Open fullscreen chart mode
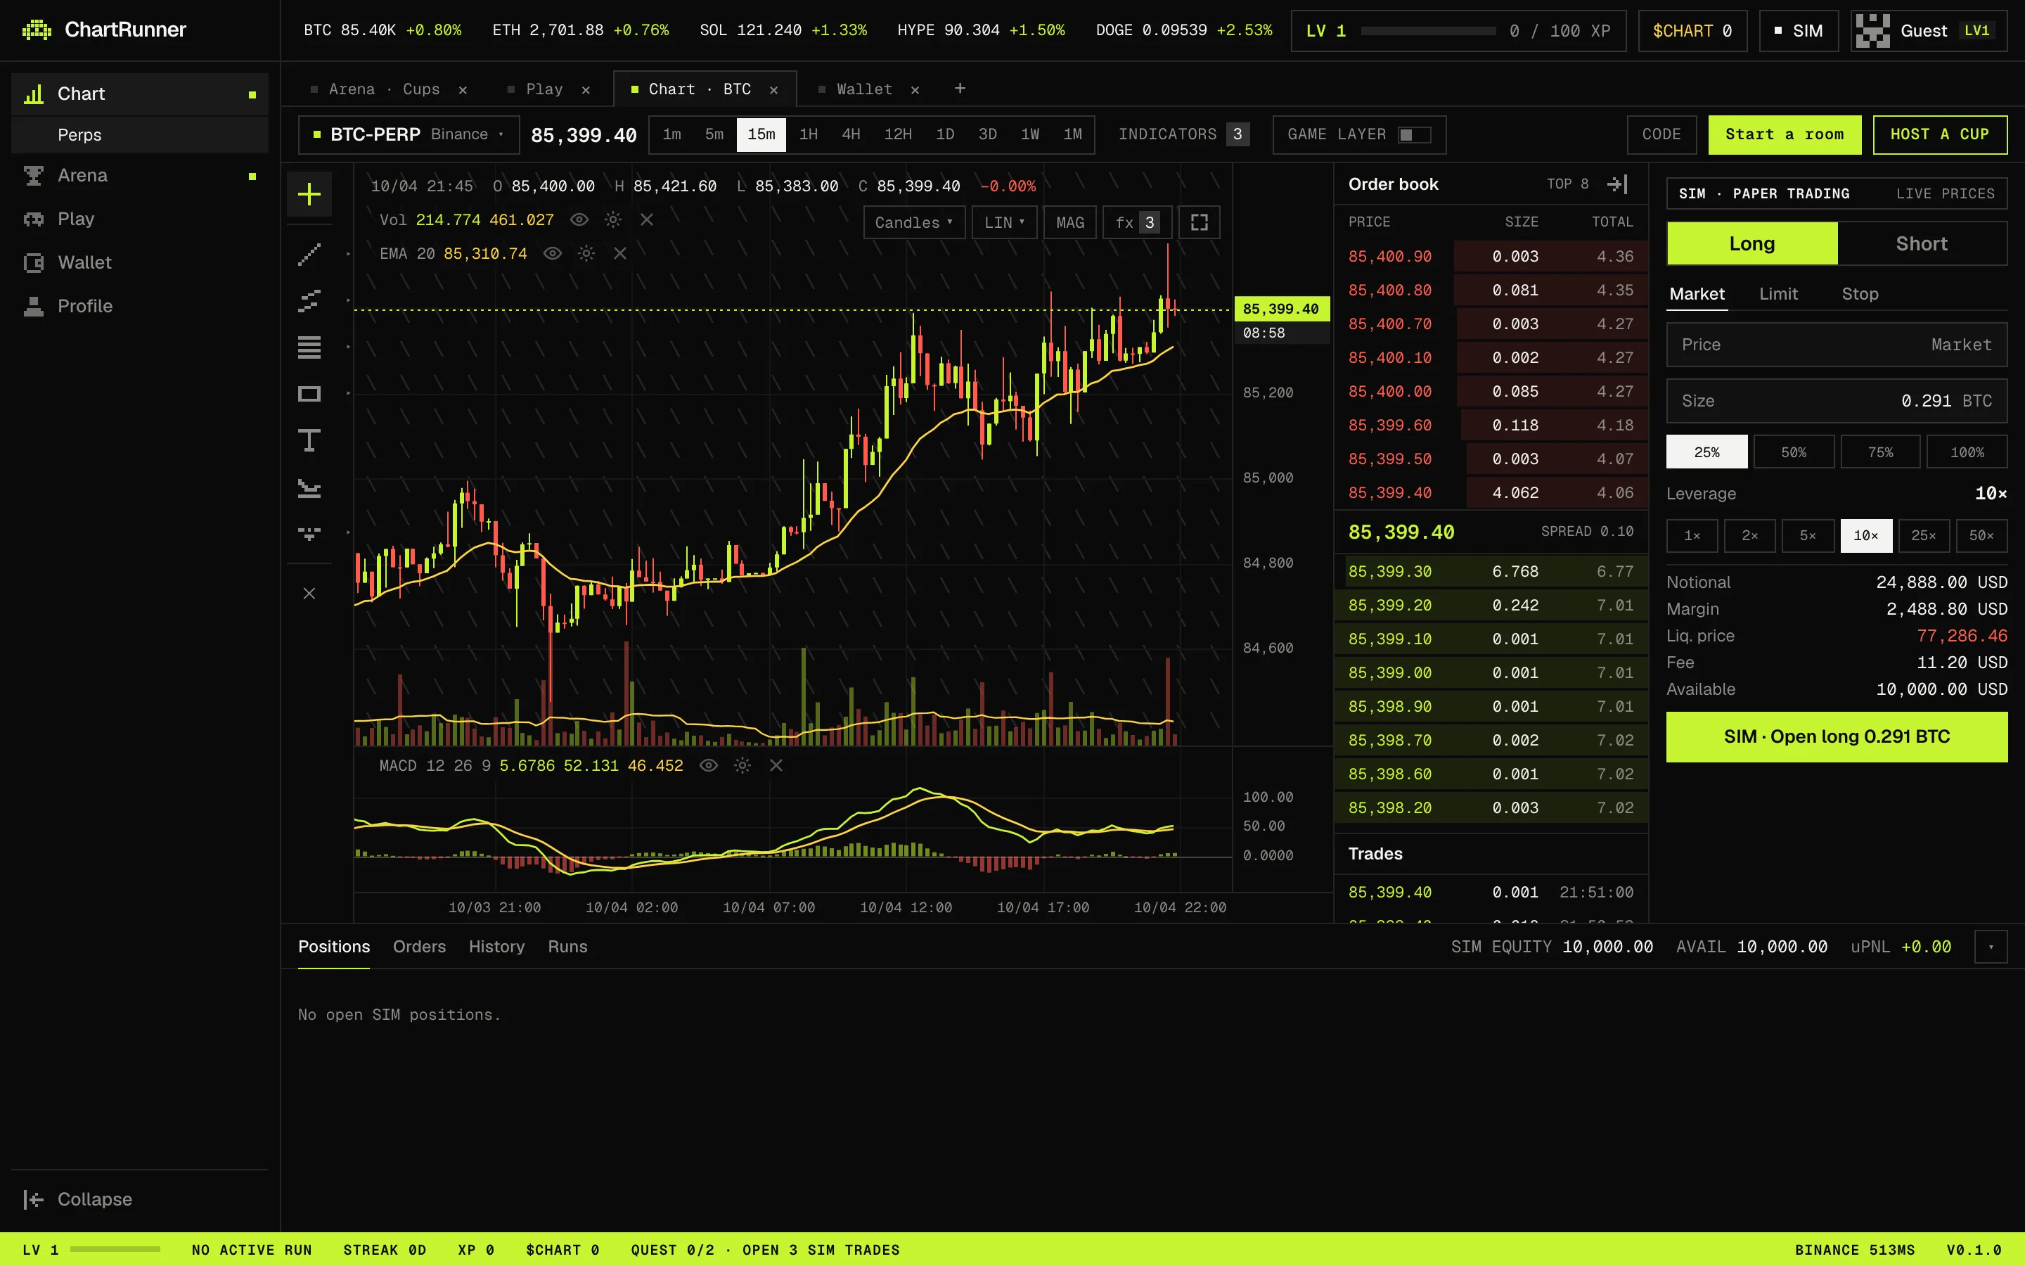Viewport: 2025px width, 1266px height. (1199, 223)
